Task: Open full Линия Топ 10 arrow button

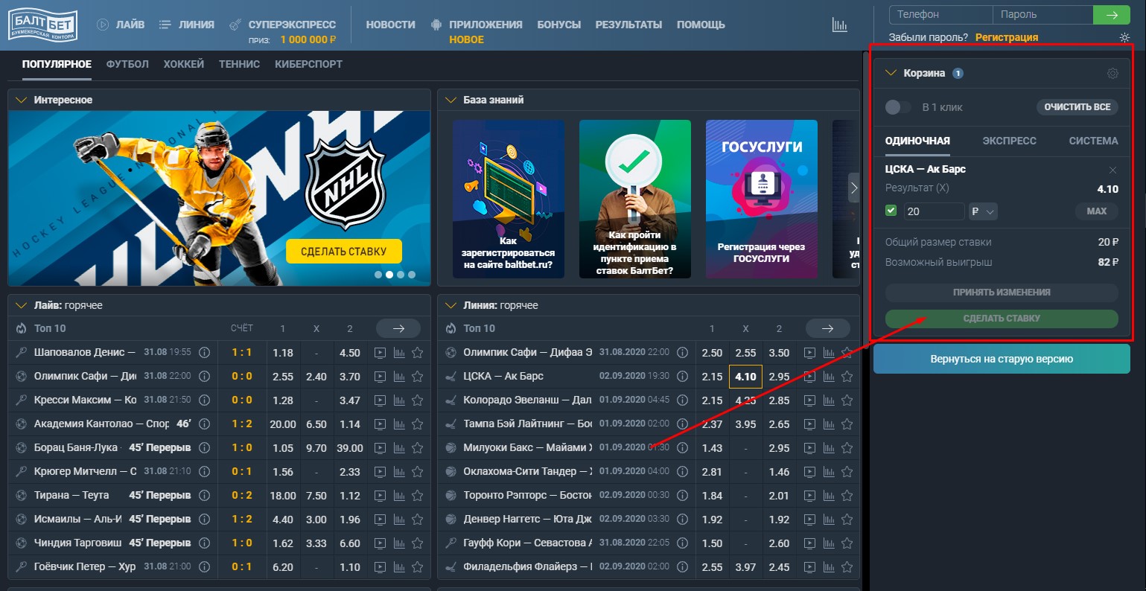Action: (827, 328)
